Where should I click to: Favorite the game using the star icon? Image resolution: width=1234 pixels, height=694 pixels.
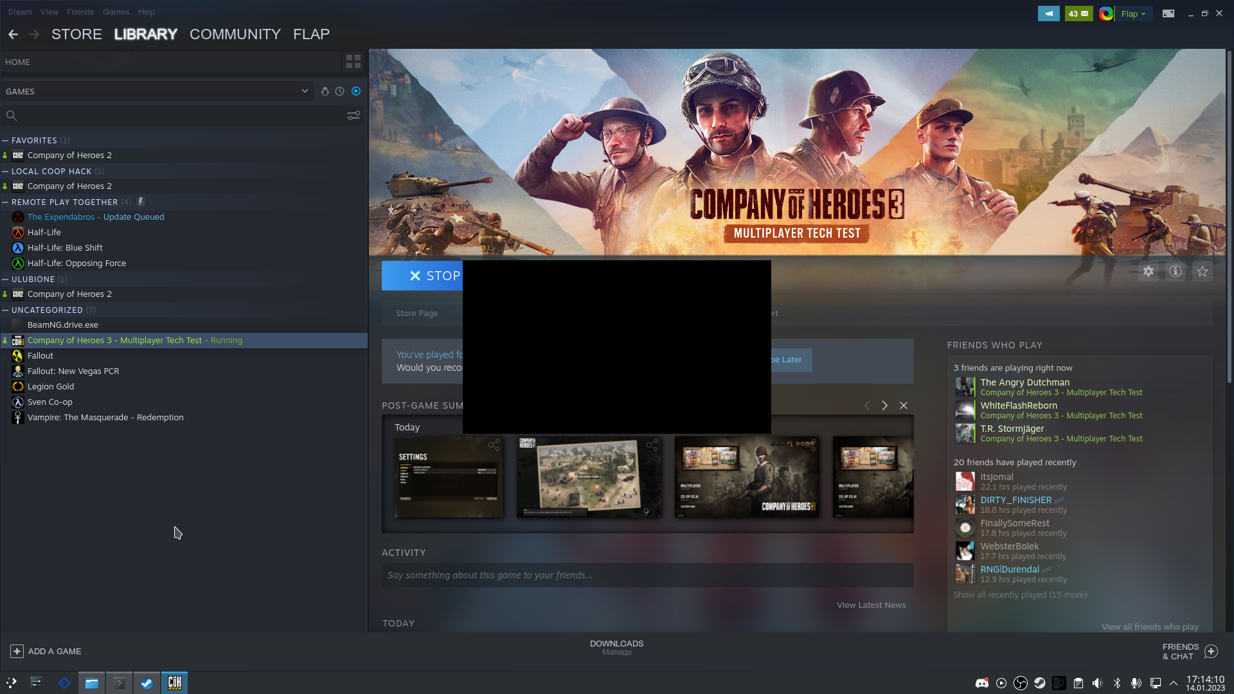(x=1203, y=271)
